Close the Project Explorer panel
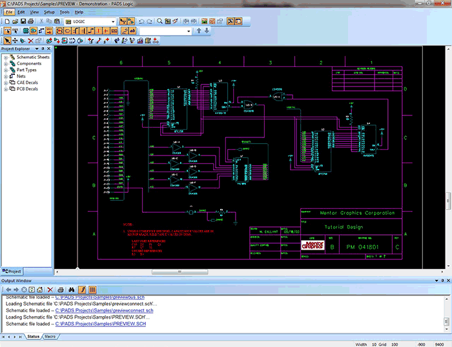 coord(48,48)
